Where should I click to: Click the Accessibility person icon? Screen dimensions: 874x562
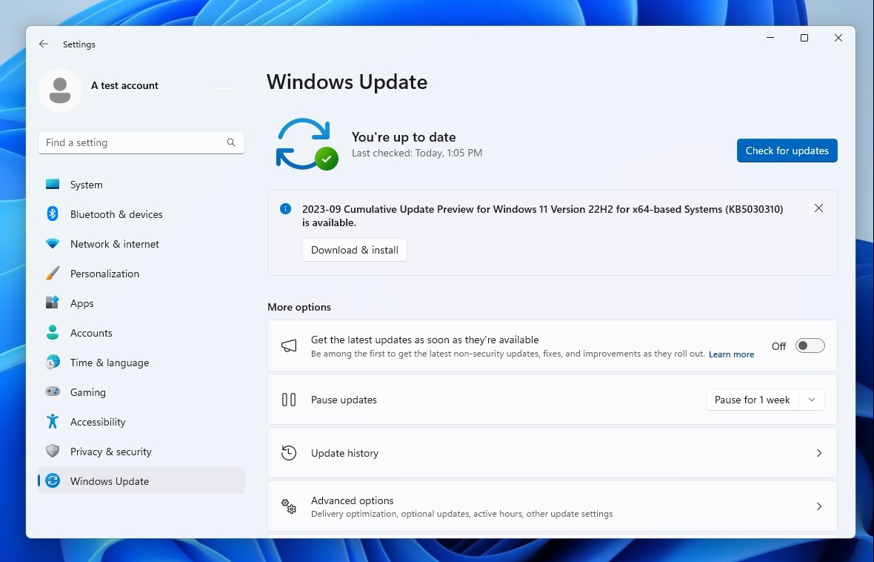point(53,421)
